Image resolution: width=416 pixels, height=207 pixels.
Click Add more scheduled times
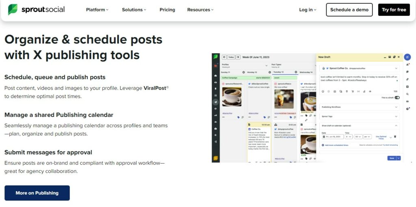coord(335,145)
